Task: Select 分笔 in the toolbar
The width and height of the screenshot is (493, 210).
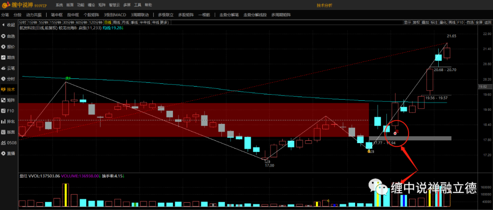Action: 5,15
